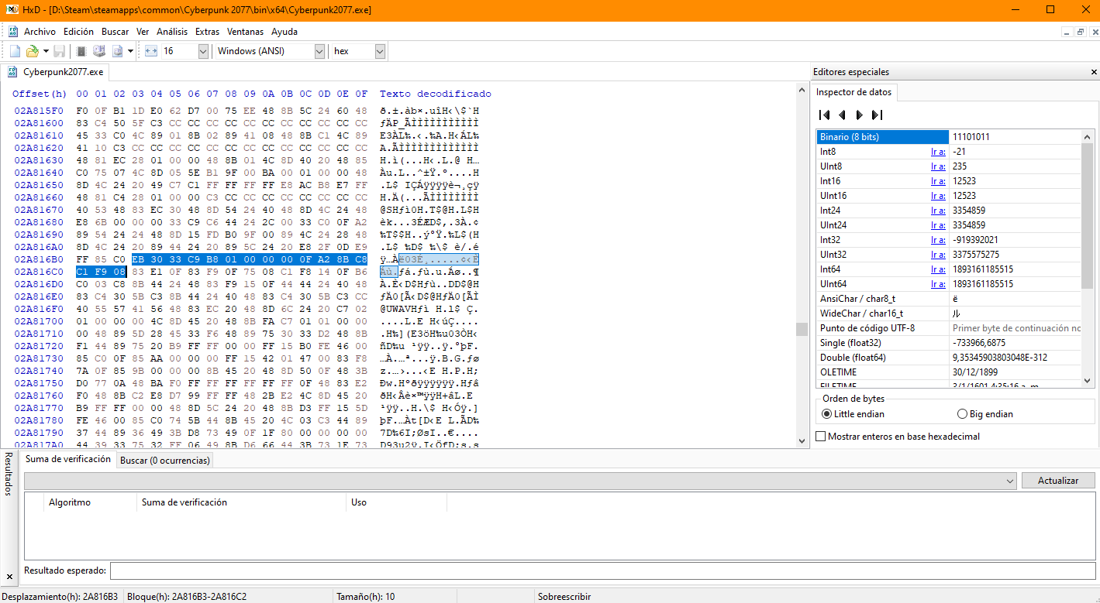Jump to last byte in data inspector
The height and width of the screenshot is (603, 1100).
[877, 115]
